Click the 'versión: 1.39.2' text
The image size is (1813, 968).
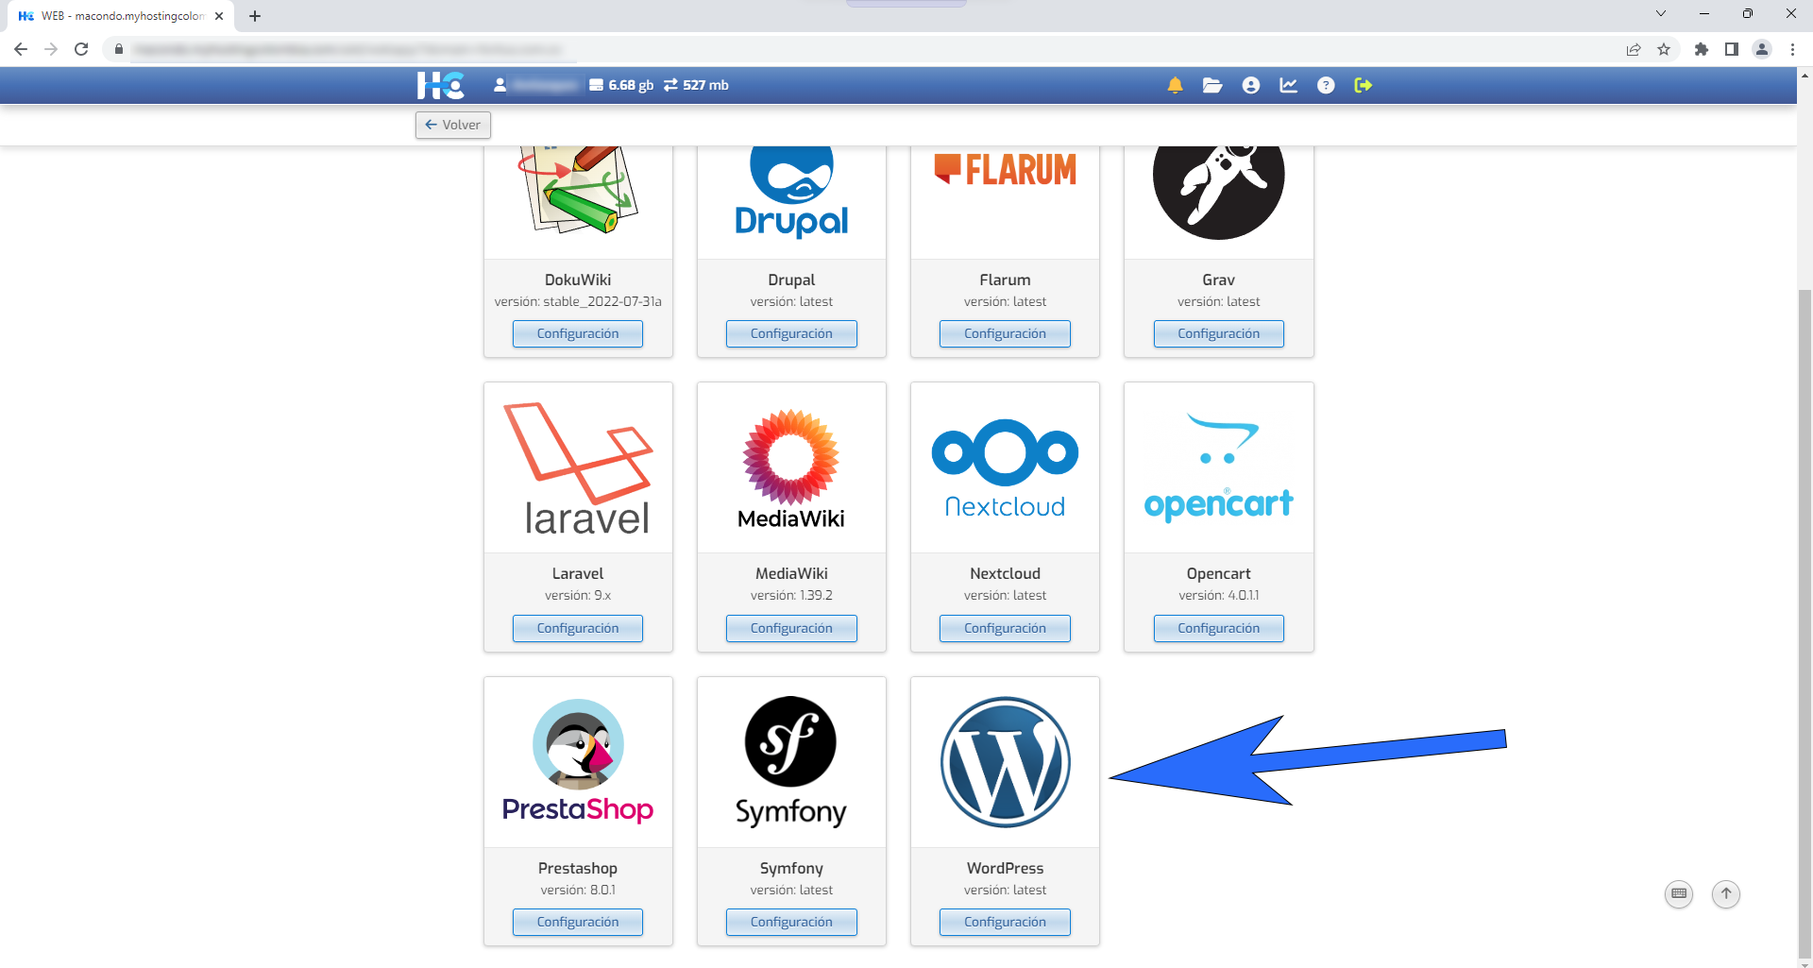[x=791, y=595]
